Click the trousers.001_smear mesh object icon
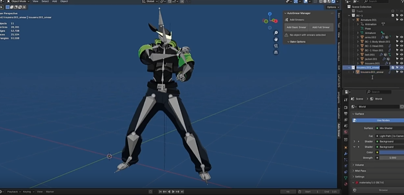 [x=358, y=72]
